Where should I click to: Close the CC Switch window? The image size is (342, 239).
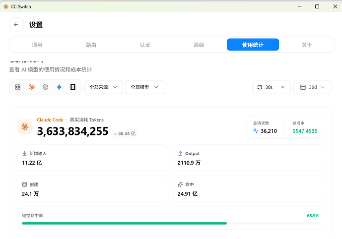(x=335, y=6)
